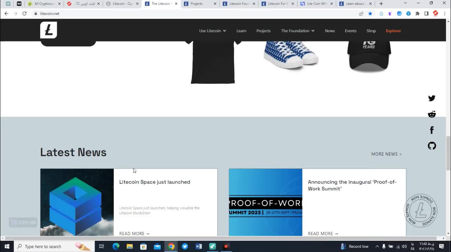The width and height of the screenshot is (451, 252).
Task: Show hidden system tray icons chevron
Action: click(x=377, y=246)
